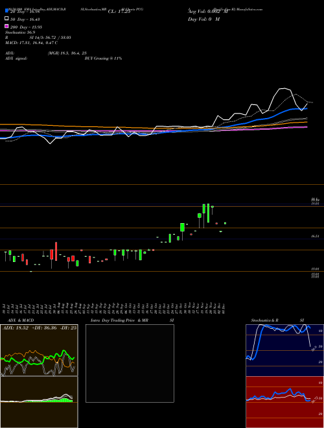324x428 pixels.
Task: Select the '50 Day = 16.48' label
Action: [x=25, y=19]
